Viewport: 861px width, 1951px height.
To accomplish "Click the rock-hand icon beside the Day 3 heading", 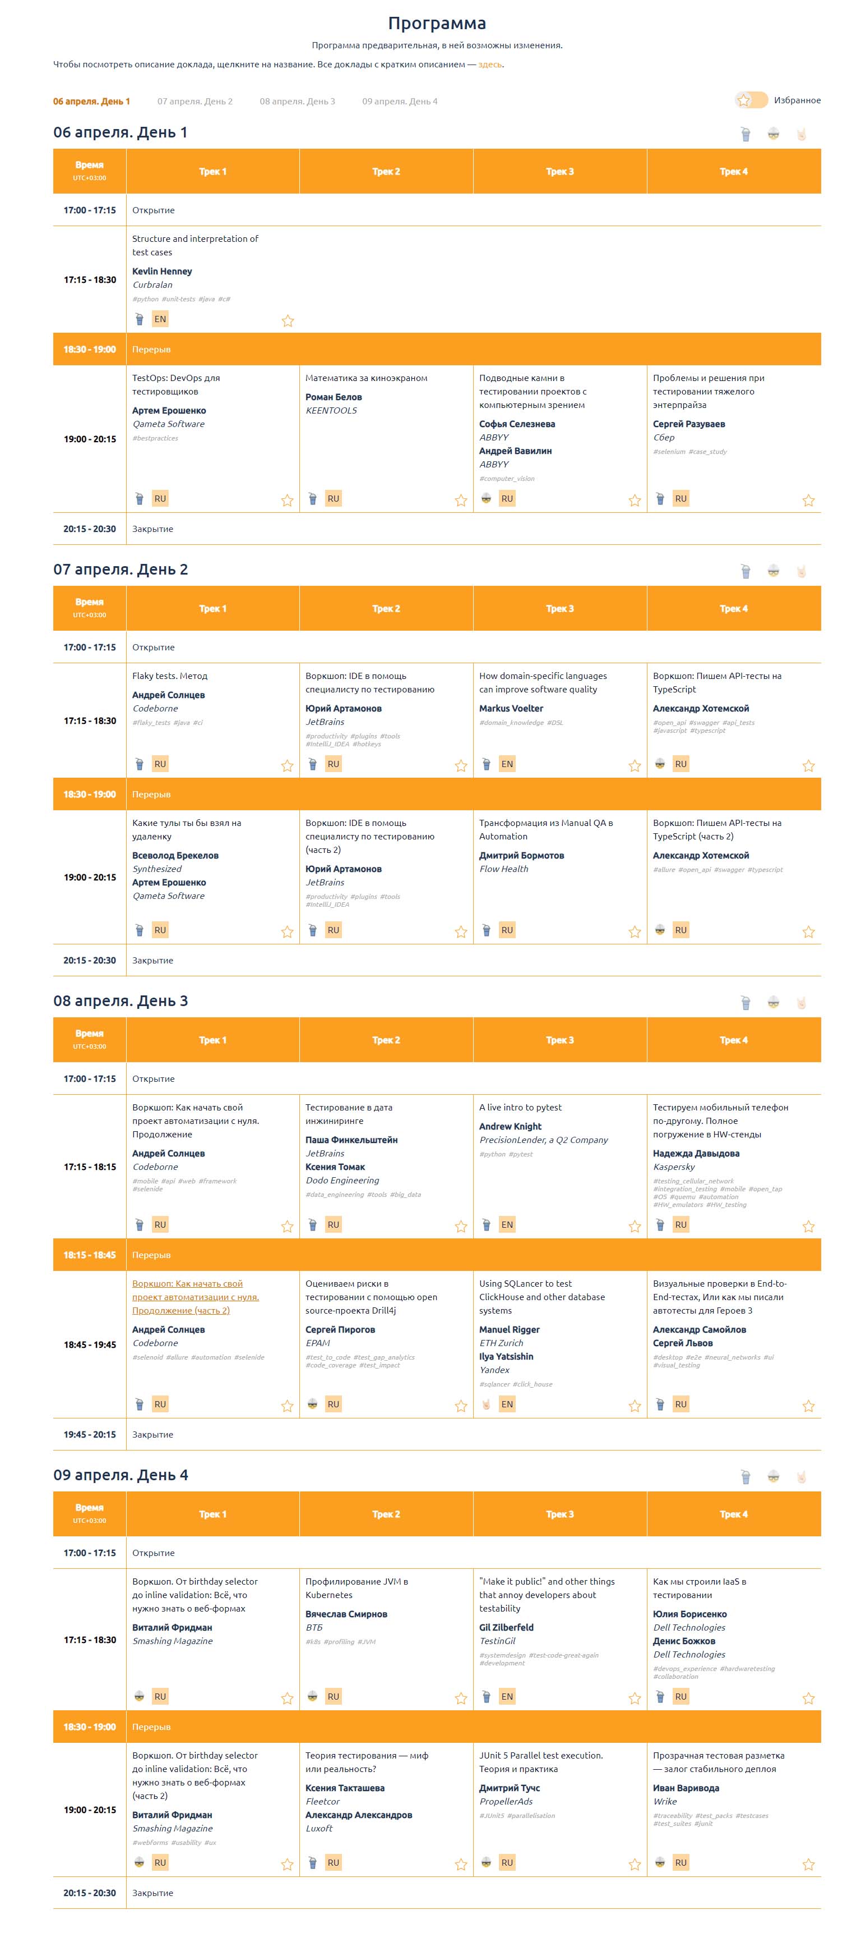I will (x=801, y=1003).
